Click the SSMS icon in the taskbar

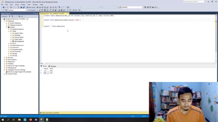point(42,120)
